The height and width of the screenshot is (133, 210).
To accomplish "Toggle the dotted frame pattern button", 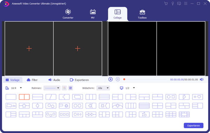I will click(x=64, y=88).
